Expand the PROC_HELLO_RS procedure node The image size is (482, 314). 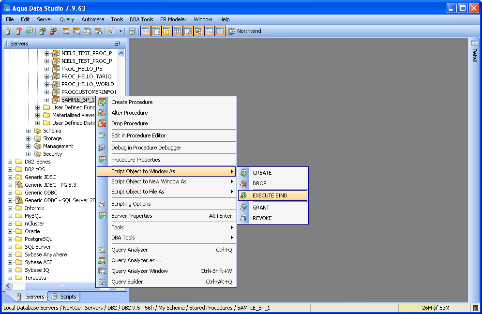point(47,69)
